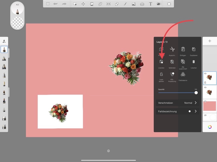Toggle Layer sperren lock
Image resolution: width=217 pixels, height=162 pixels.
(161, 74)
